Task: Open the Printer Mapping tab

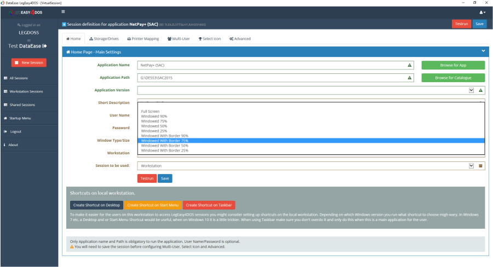Action: click(143, 39)
